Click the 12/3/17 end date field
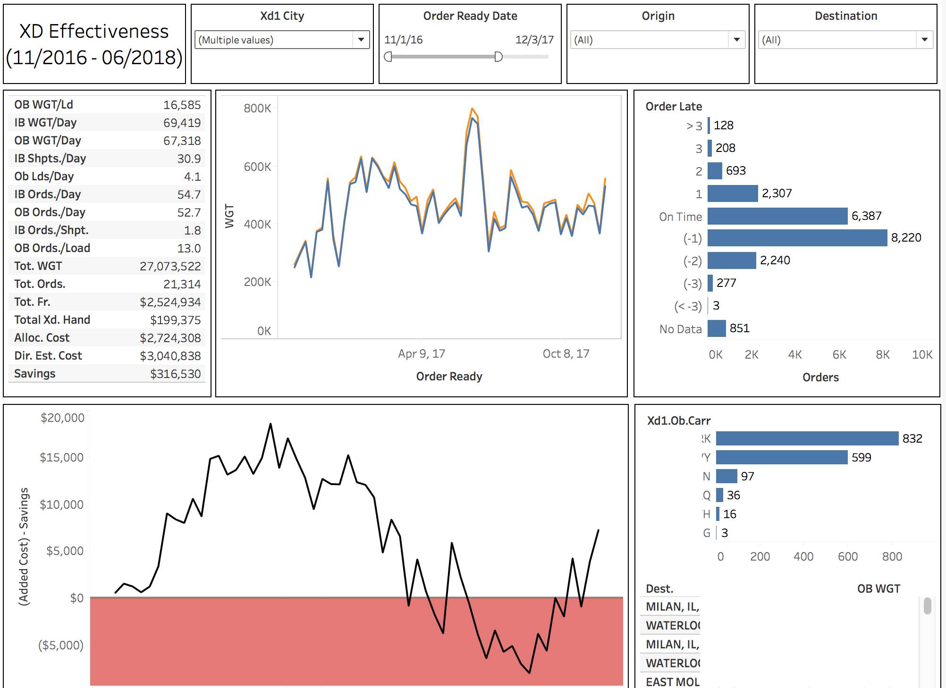Image resolution: width=946 pixels, height=688 pixels. click(534, 40)
